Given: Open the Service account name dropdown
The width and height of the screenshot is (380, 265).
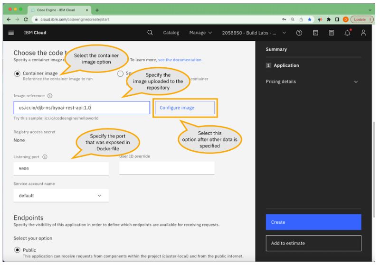Looking at the screenshot, I should tap(61, 196).
